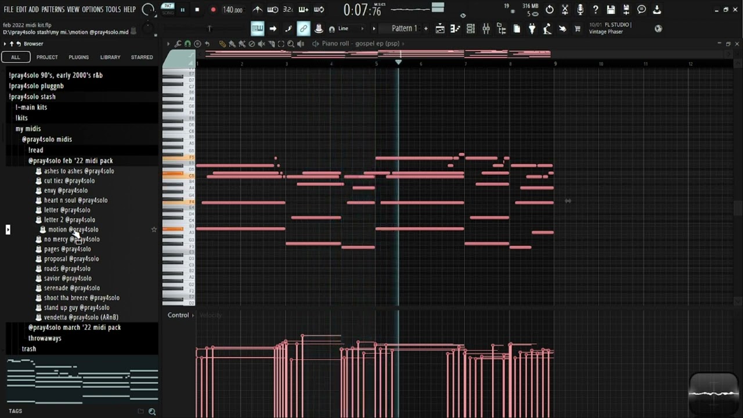This screenshot has height=418, width=743.
Task: Toggle loop recording icon
Action: 319,10
